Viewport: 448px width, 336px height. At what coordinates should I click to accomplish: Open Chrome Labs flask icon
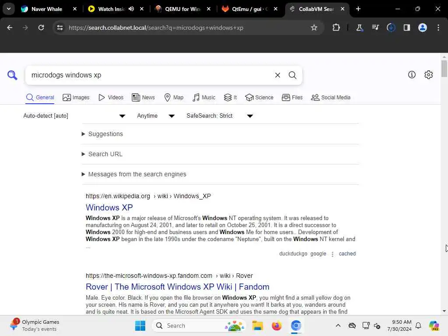(359, 28)
